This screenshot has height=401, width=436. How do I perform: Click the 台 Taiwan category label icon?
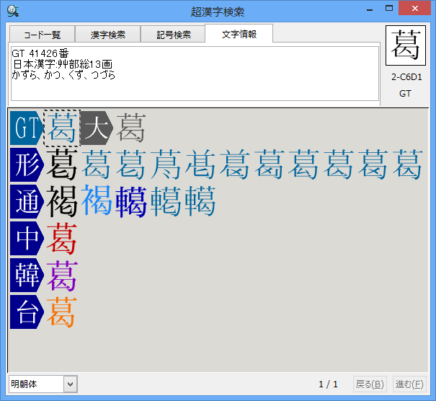tap(27, 312)
